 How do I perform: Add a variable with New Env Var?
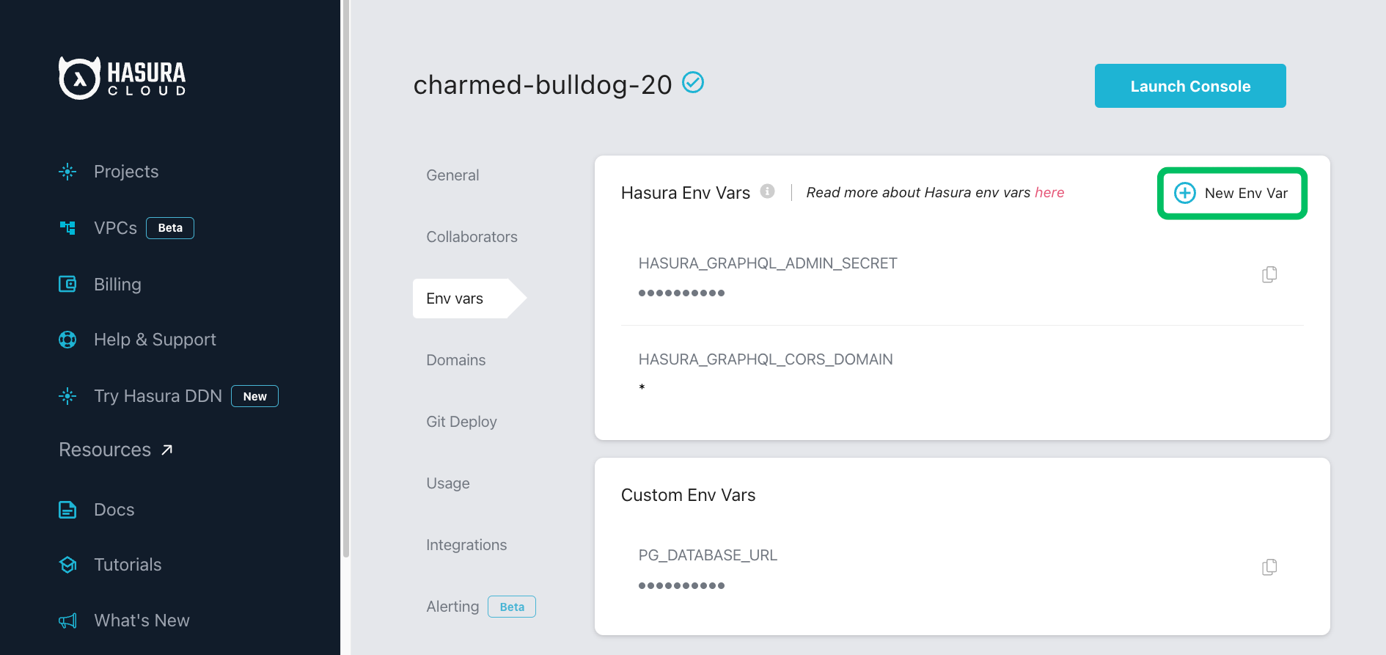(1231, 193)
